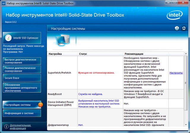
Task: Click the Intel SSD Optimizer gauge icon
Action: click(8, 38)
